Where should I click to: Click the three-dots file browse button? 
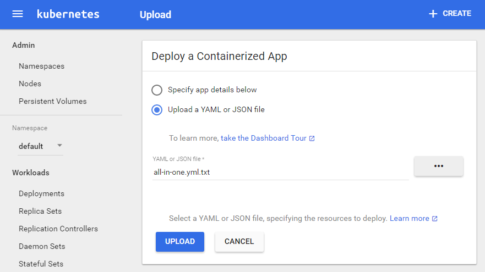(438, 166)
